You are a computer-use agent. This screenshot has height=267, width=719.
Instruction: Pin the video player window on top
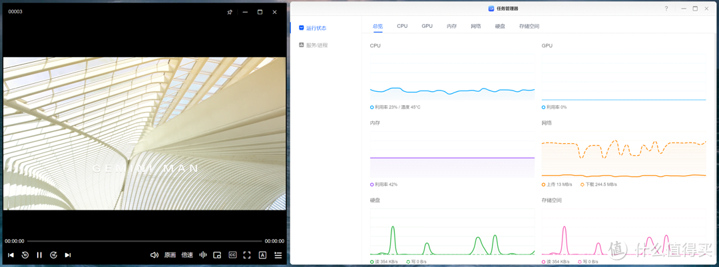pyautogui.click(x=230, y=12)
